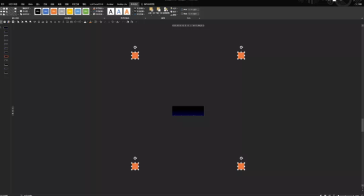This screenshot has height=196, width=364.
Task: Open the Shape Effects dropdown
Action: coord(98,14)
